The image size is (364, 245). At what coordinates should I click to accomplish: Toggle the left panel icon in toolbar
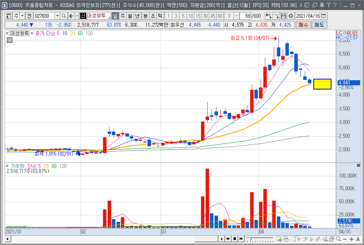(x=9, y=16)
